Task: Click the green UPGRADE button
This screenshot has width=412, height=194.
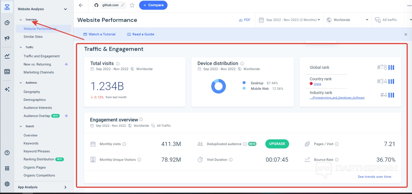Action: pos(277,144)
